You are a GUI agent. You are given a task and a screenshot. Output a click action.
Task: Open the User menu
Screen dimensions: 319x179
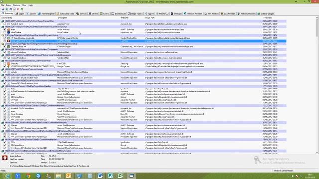point(24,5)
